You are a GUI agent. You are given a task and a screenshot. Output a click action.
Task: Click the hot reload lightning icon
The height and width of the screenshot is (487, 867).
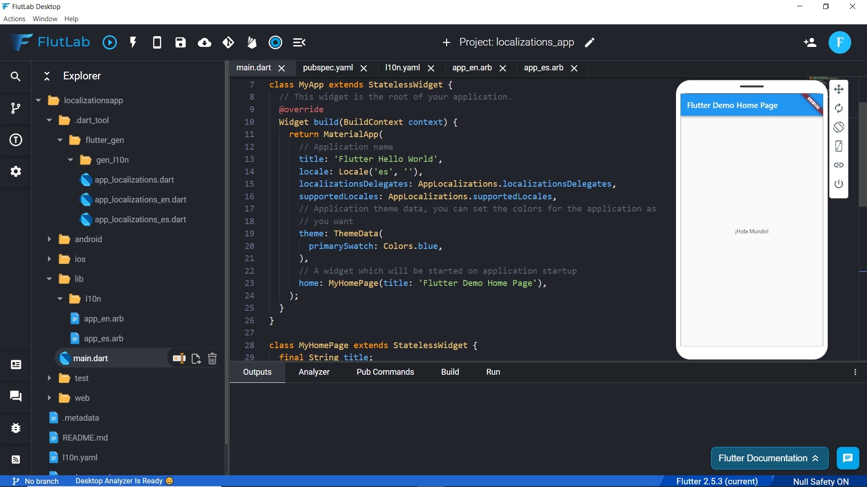click(x=133, y=42)
